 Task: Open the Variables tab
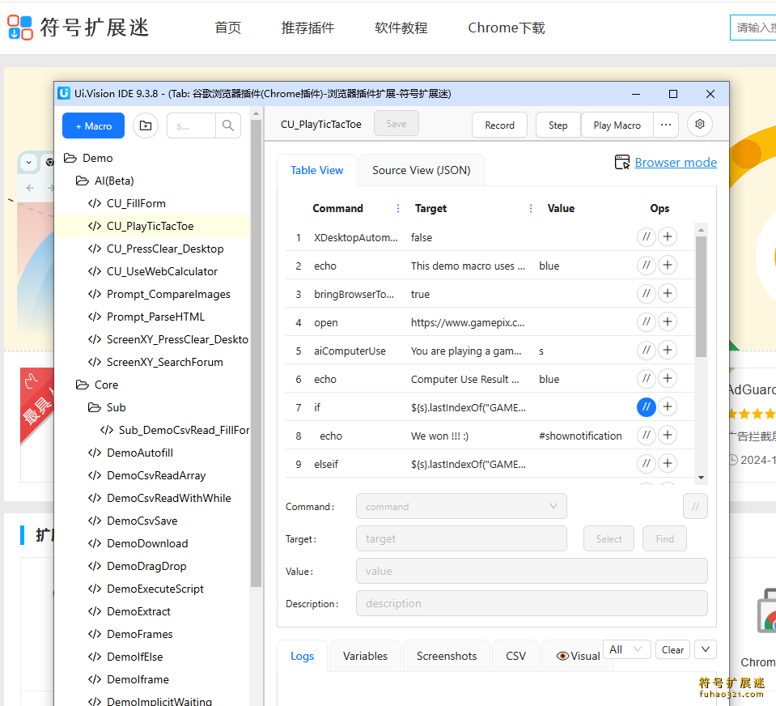click(365, 656)
